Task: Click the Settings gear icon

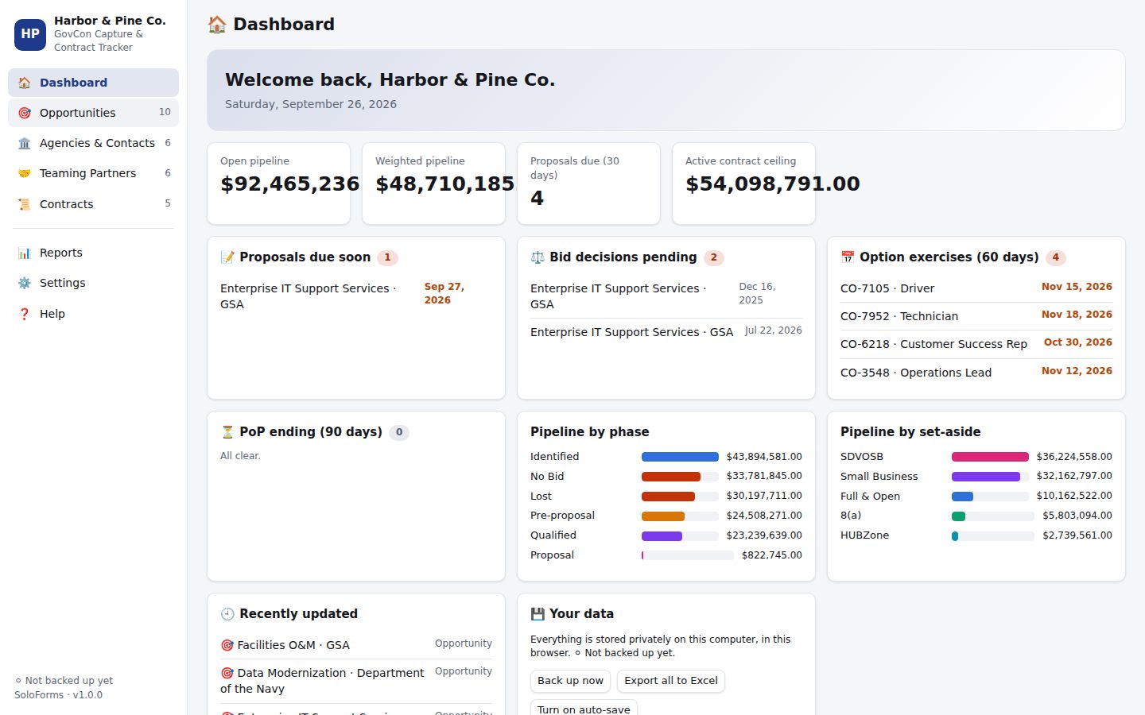Action: pos(25,283)
